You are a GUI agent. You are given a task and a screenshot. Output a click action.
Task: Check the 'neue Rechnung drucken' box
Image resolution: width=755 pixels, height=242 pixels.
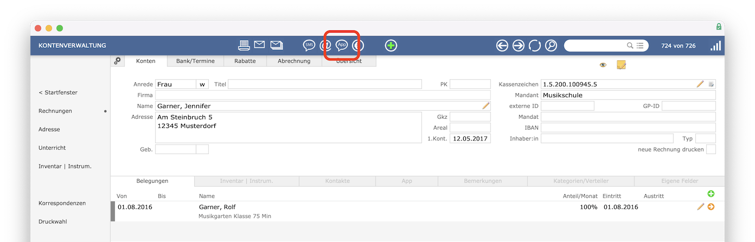[x=711, y=149]
